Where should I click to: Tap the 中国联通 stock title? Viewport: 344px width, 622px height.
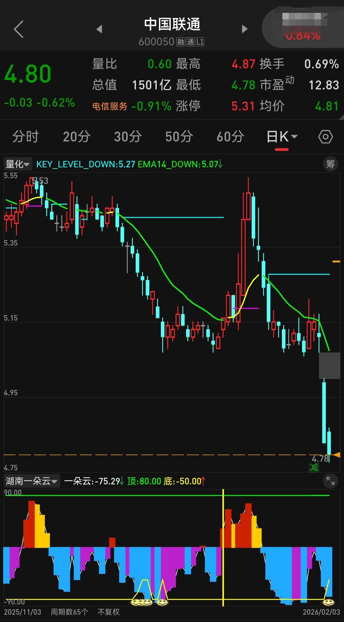tap(172, 24)
